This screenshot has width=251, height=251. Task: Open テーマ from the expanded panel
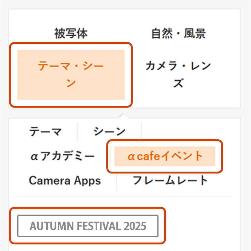point(45,131)
